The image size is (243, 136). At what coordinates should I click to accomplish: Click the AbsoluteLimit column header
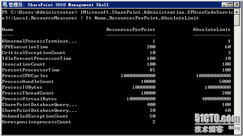tap(212, 30)
